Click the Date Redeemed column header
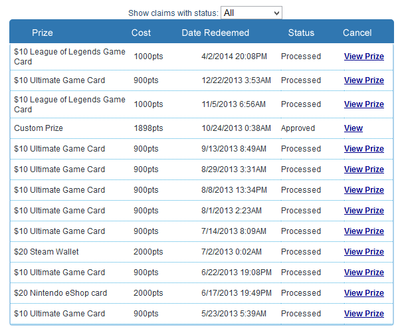The height and width of the screenshot is (333, 402). [215, 33]
